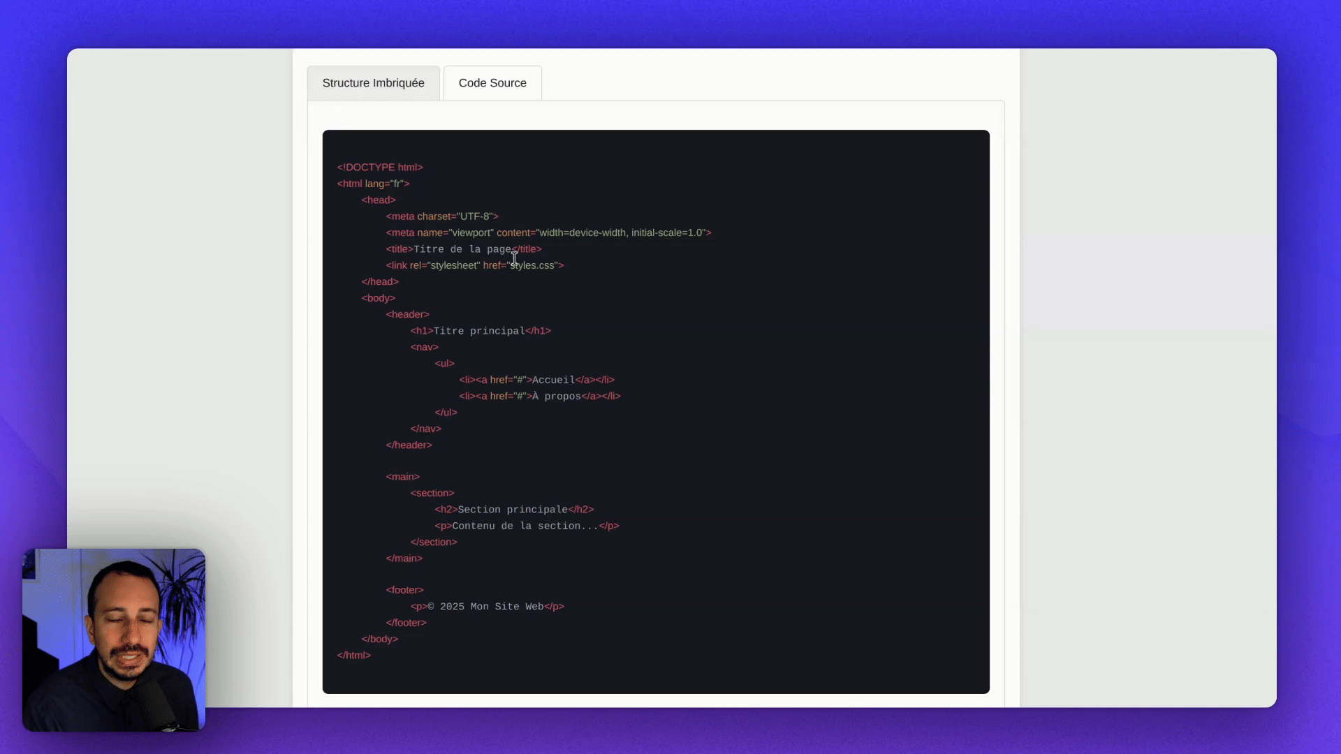
Task: Switch to the Structure Imbriquée tab
Action: 373,83
